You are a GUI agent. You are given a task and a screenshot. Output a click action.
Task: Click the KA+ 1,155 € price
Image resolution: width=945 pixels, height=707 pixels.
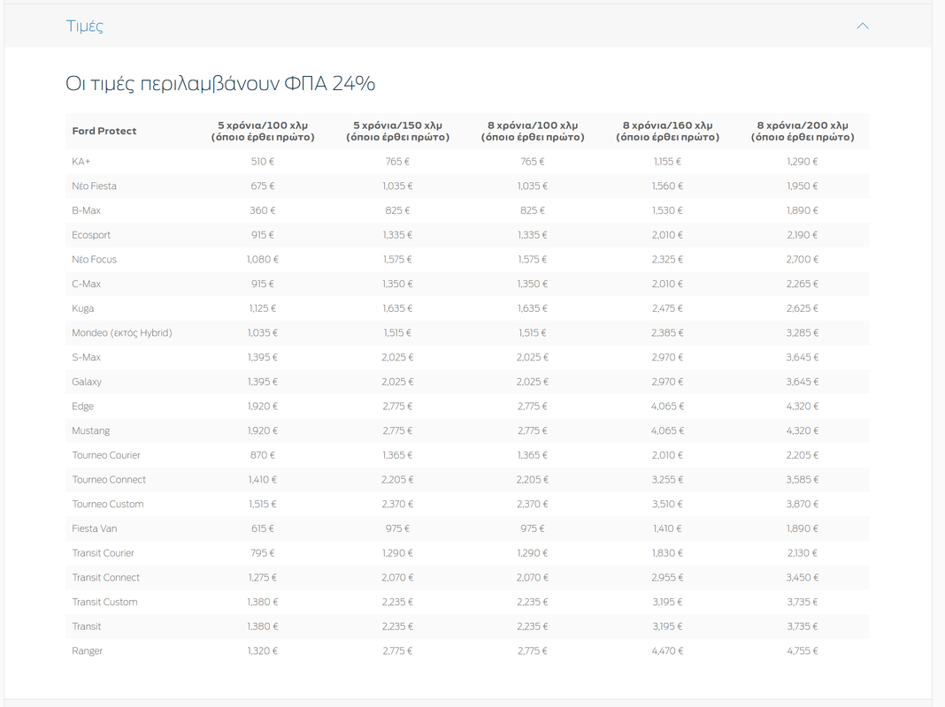668,162
